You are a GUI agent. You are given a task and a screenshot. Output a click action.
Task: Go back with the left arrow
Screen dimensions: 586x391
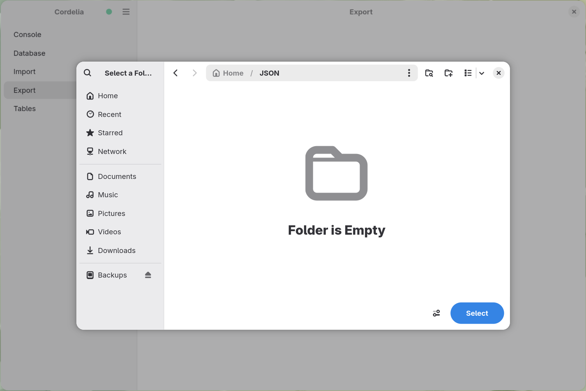click(x=176, y=73)
